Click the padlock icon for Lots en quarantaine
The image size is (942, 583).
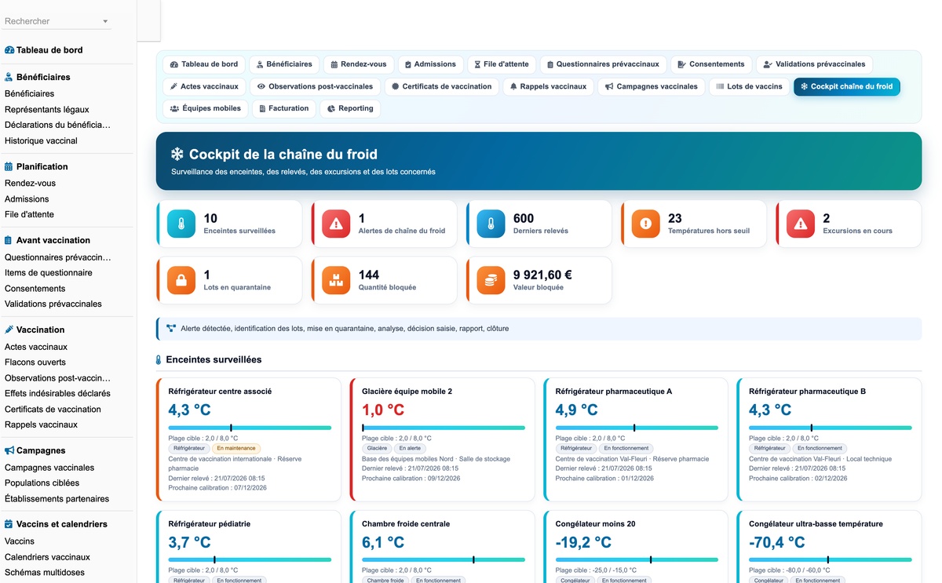[x=181, y=280]
